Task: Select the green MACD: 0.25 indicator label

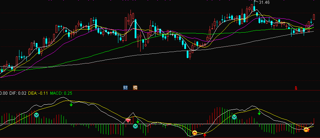Action: (61, 93)
